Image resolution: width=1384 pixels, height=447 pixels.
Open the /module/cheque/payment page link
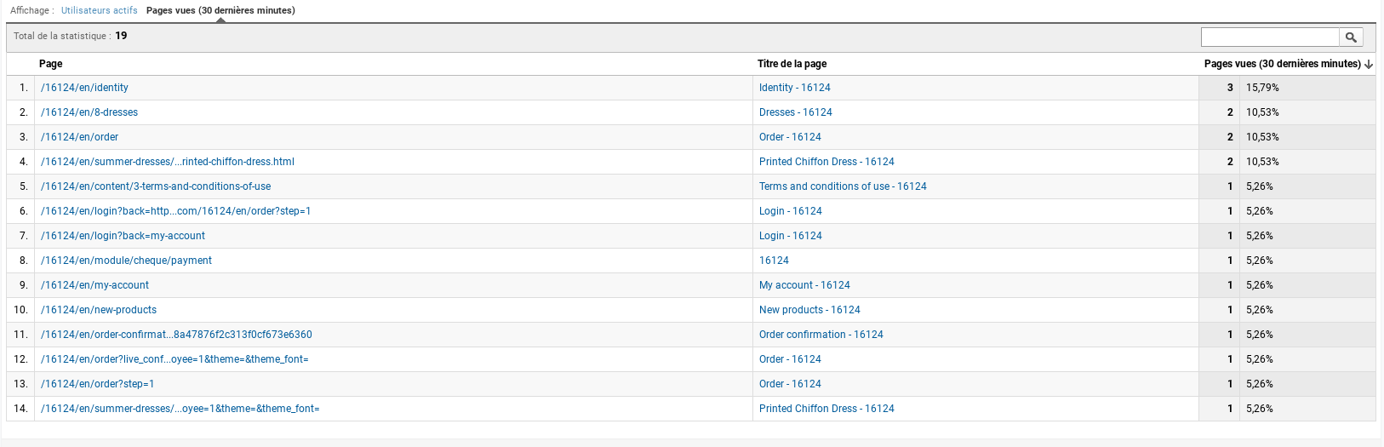click(126, 261)
